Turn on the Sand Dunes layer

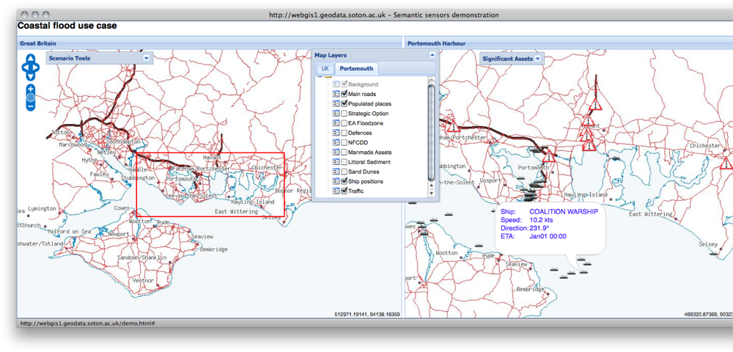(x=345, y=172)
